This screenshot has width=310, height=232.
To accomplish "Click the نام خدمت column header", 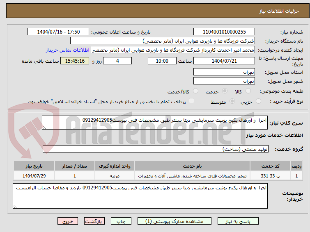I will click(193, 166).
